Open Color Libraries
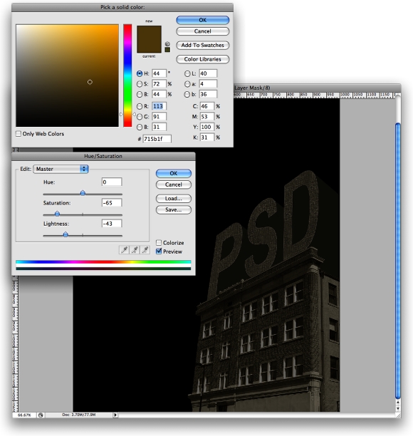This screenshot has height=436, width=413. (x=203, y=59)
